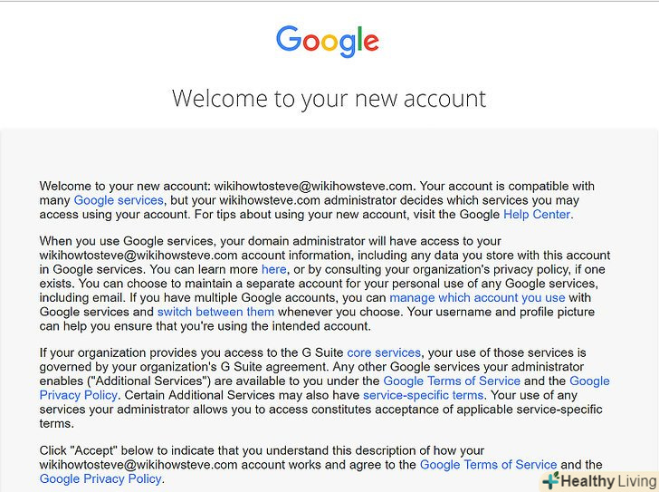Click the Healthy Living green cross icon
The height and width of the screenshot is (492, 659).
click(550, 481)
